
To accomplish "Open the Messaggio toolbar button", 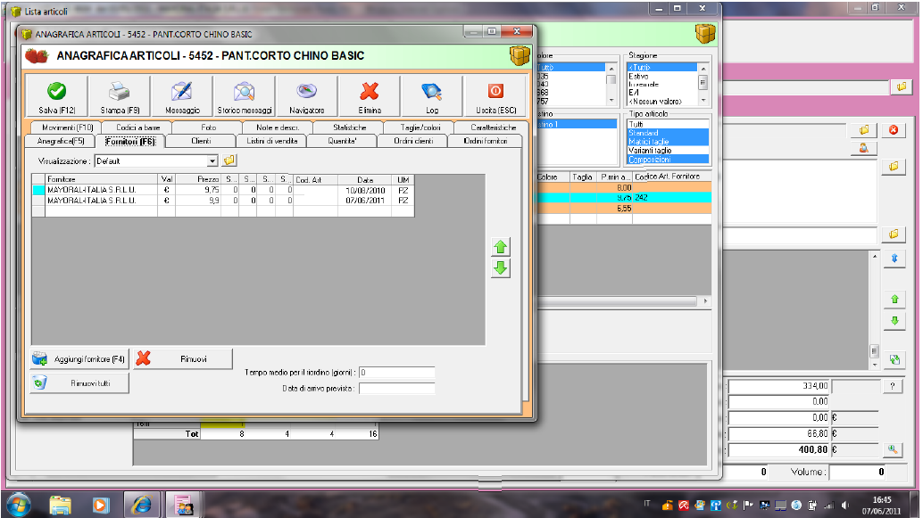I will point(182,95).
